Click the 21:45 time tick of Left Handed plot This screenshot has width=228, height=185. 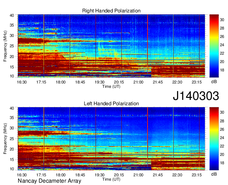[x=158, y=175]
